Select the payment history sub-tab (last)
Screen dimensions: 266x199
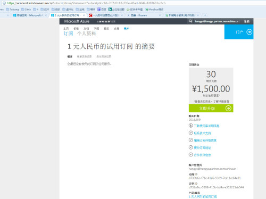pos(104,56)
